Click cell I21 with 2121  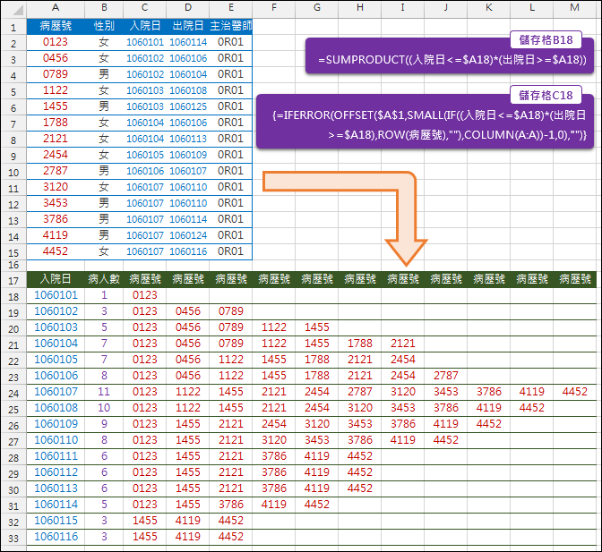click(x=403, y=344)
